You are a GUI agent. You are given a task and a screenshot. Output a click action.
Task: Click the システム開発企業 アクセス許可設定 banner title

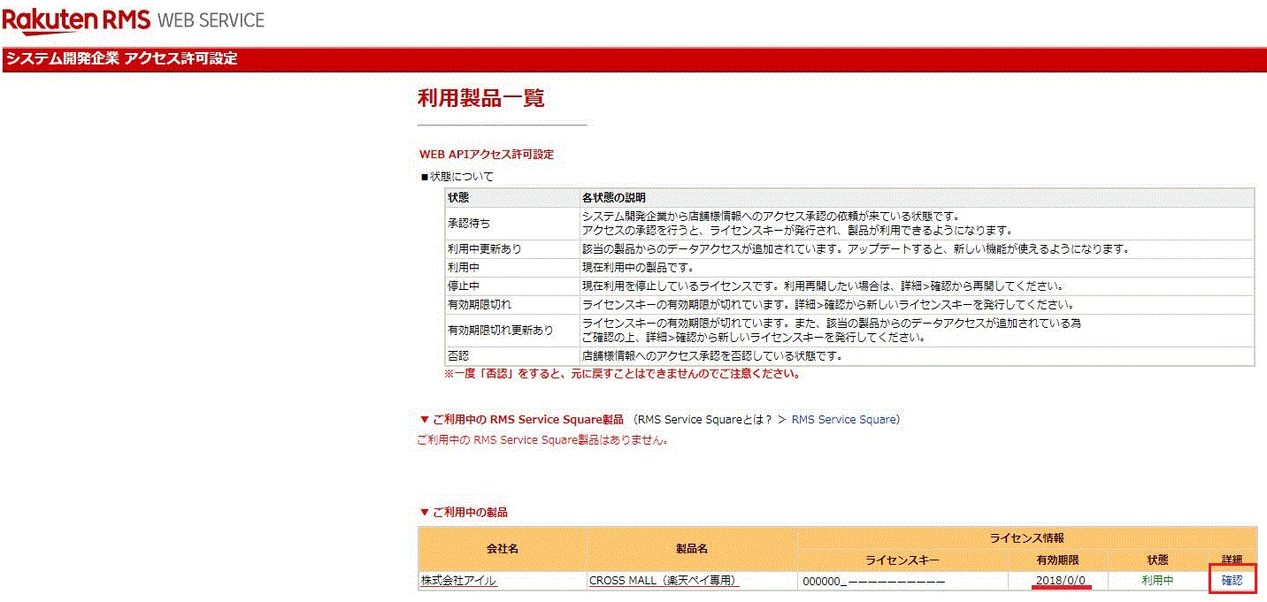[122, 59]
